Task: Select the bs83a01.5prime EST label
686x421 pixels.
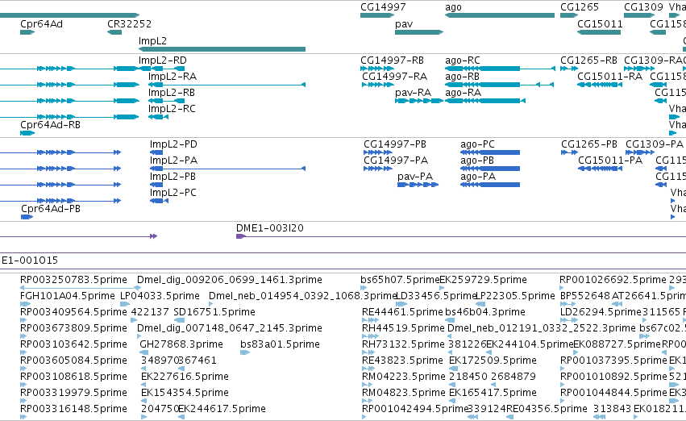Action: click(x=280, y=344)
